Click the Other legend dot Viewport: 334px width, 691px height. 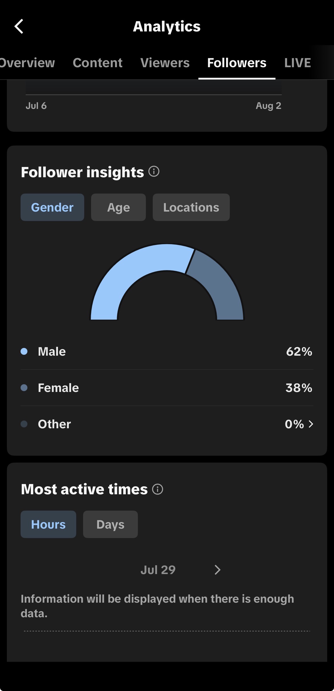click(24, 424)
